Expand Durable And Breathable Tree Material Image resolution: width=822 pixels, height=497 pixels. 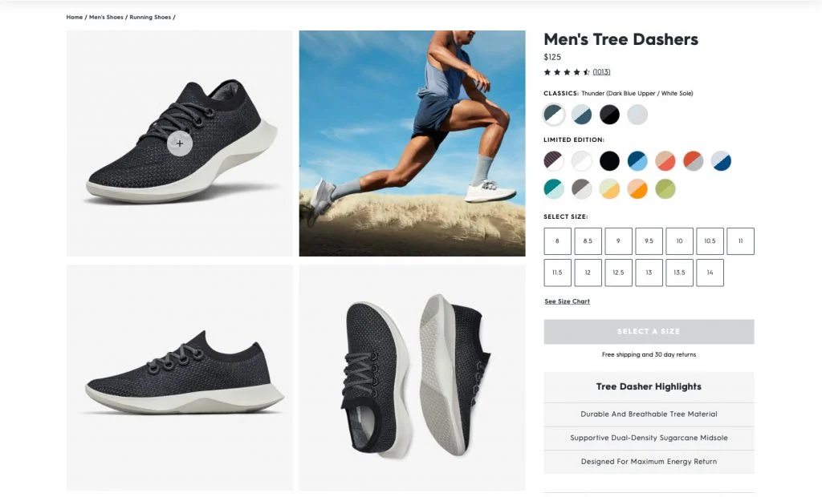point(649,414)
